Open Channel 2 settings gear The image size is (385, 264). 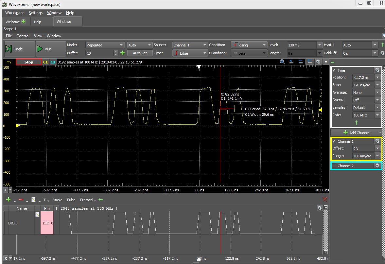click(377, 166)
